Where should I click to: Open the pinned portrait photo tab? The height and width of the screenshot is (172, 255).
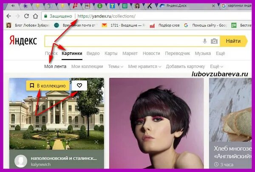(x=137, y=6)
